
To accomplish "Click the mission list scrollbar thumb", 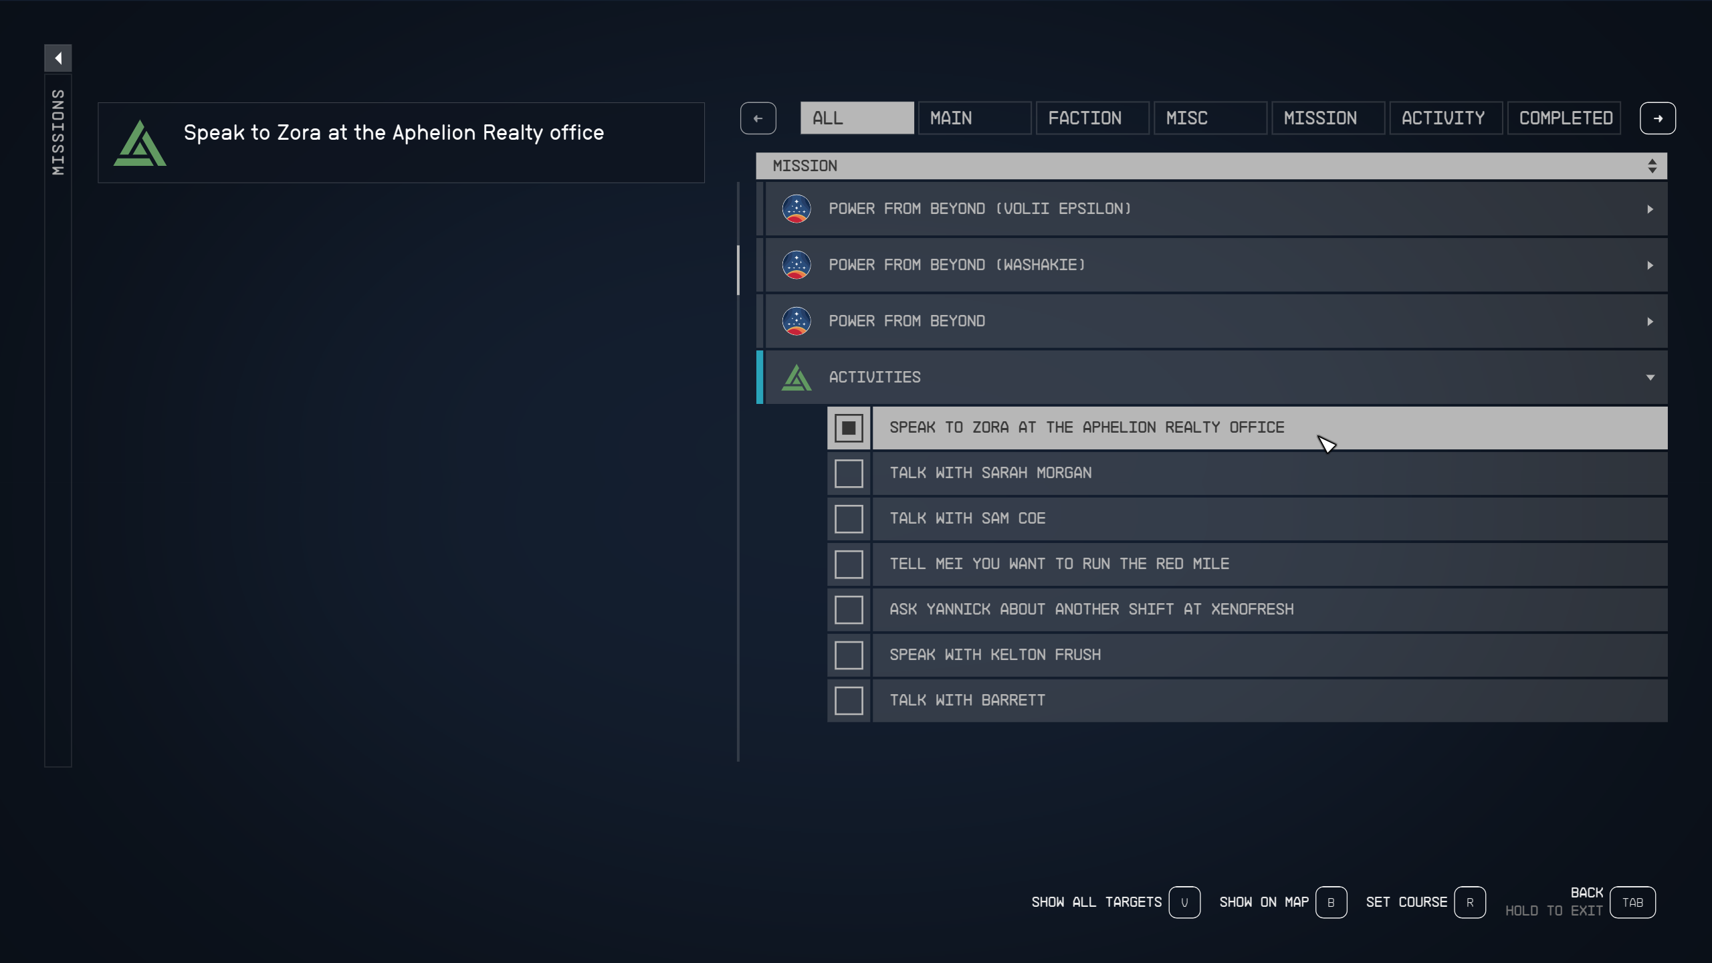I will [x=738, y=270].
